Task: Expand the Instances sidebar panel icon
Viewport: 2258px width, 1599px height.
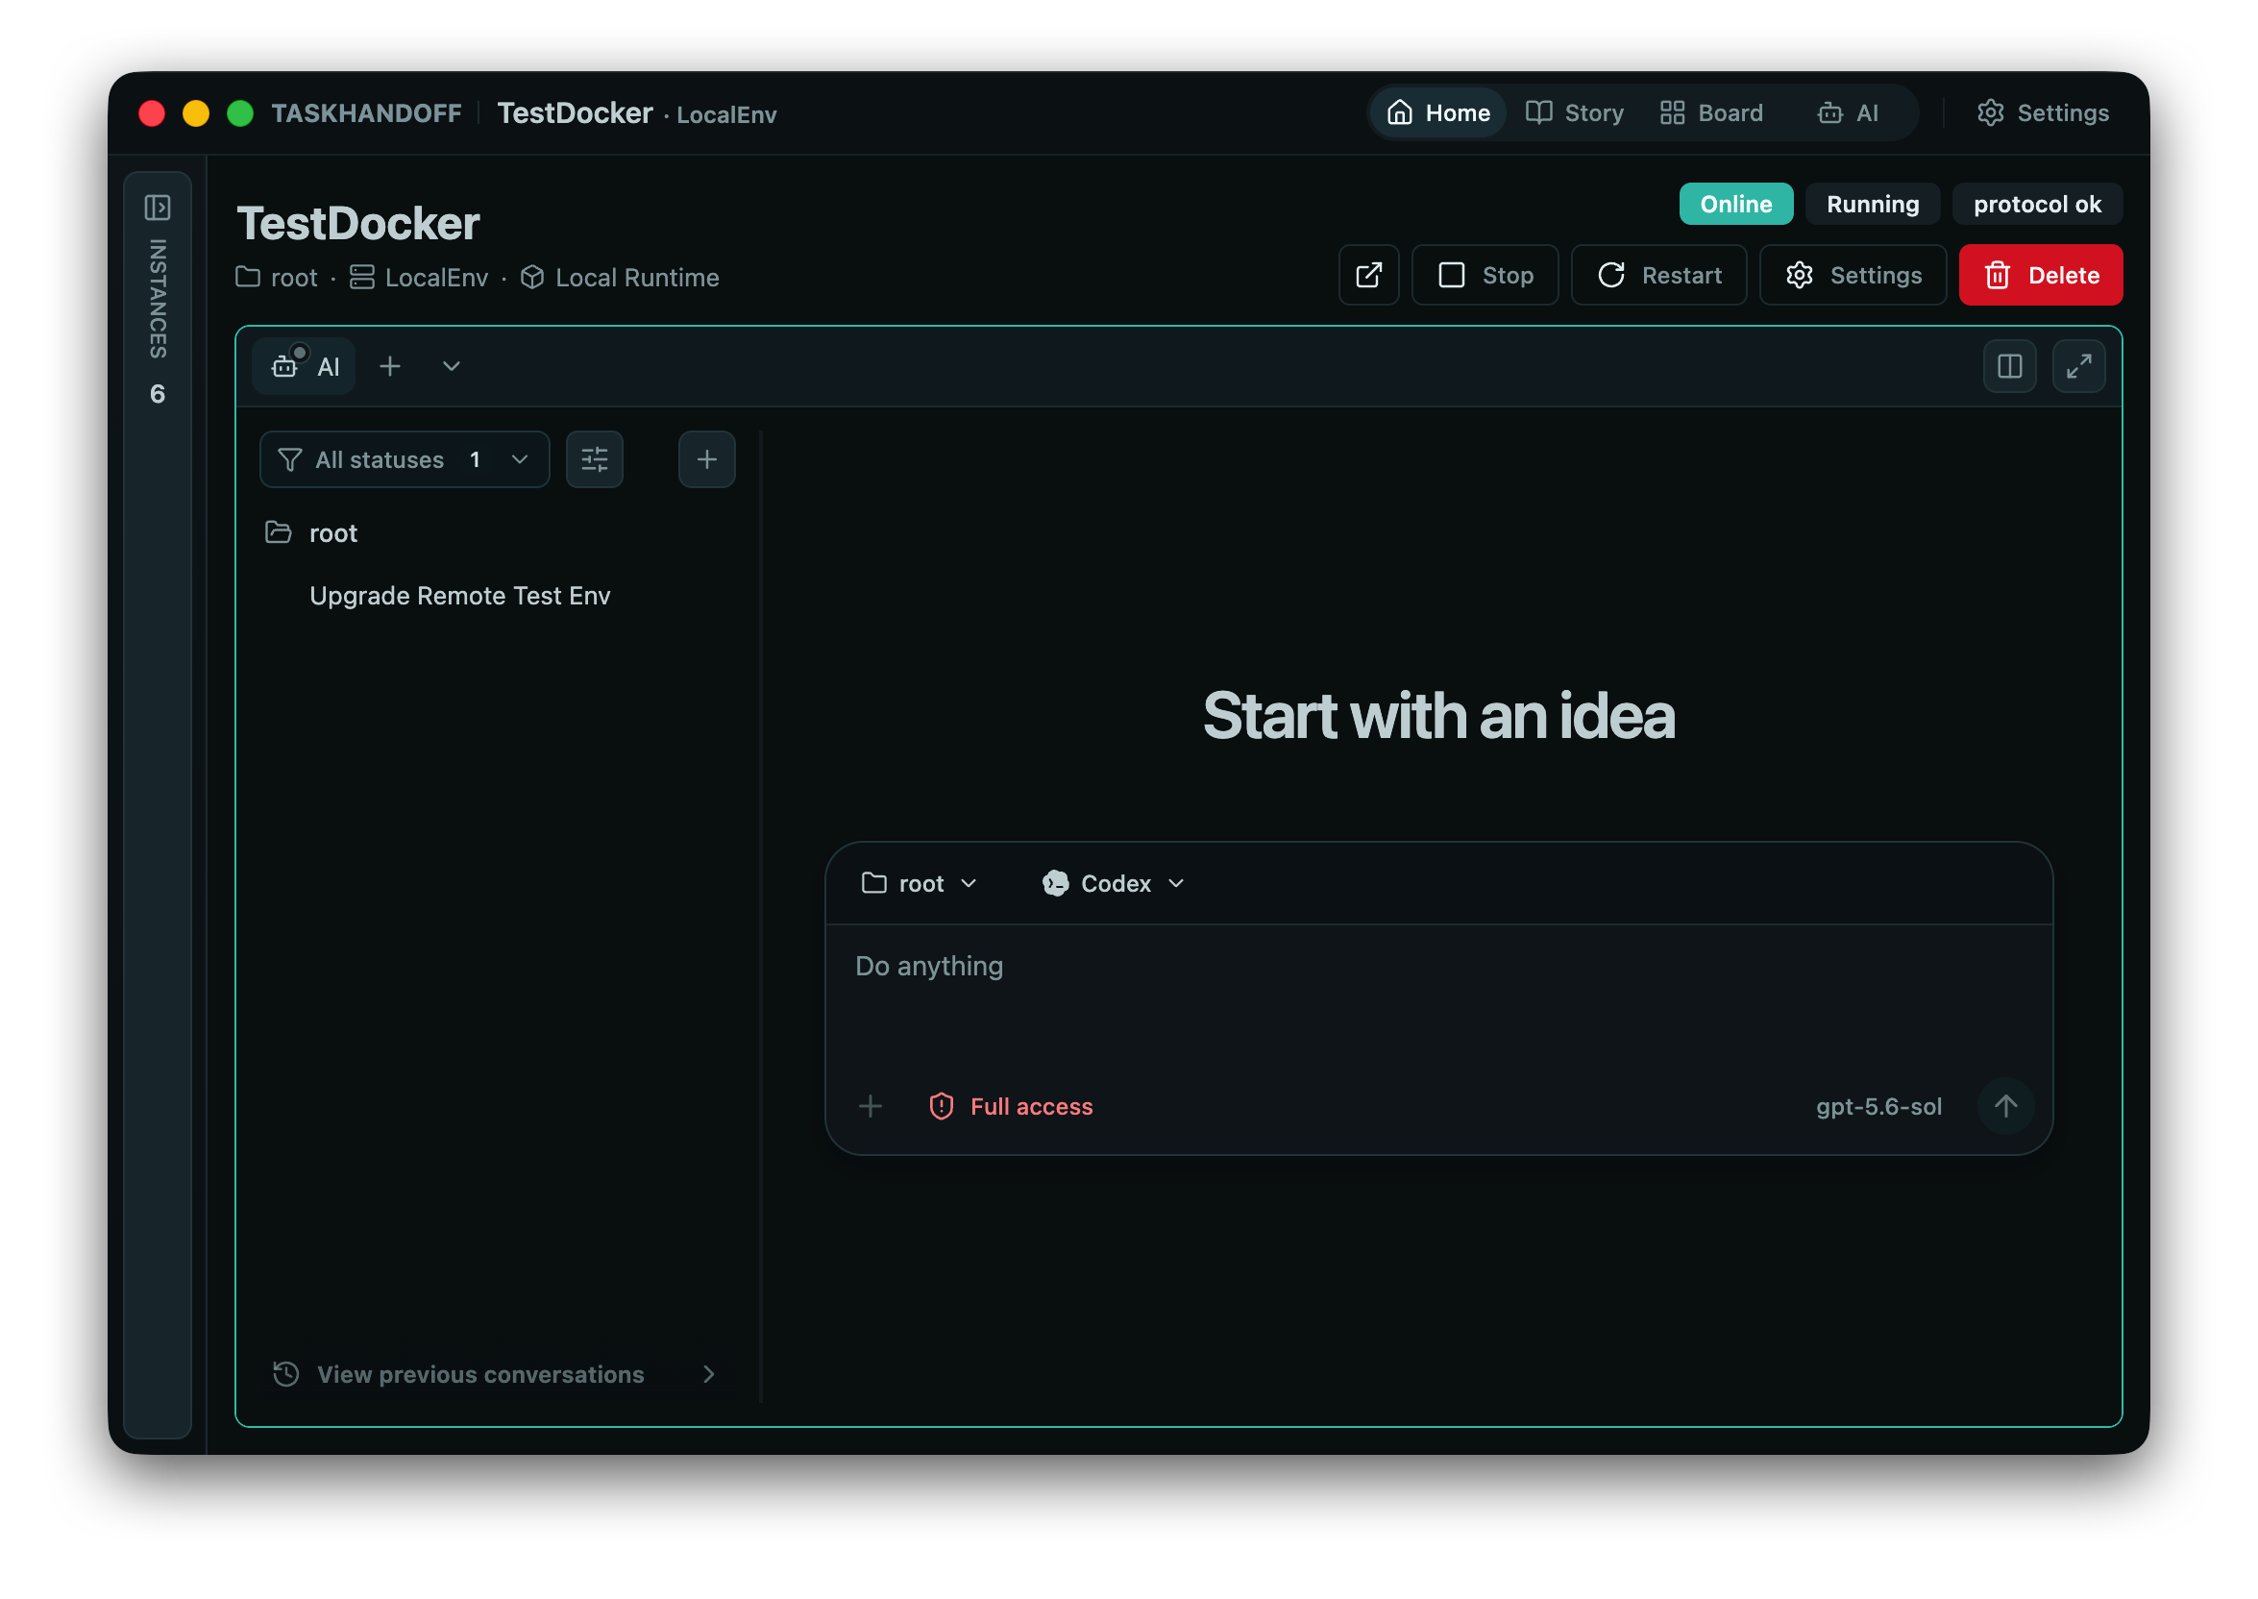Action: coord(158,208)
